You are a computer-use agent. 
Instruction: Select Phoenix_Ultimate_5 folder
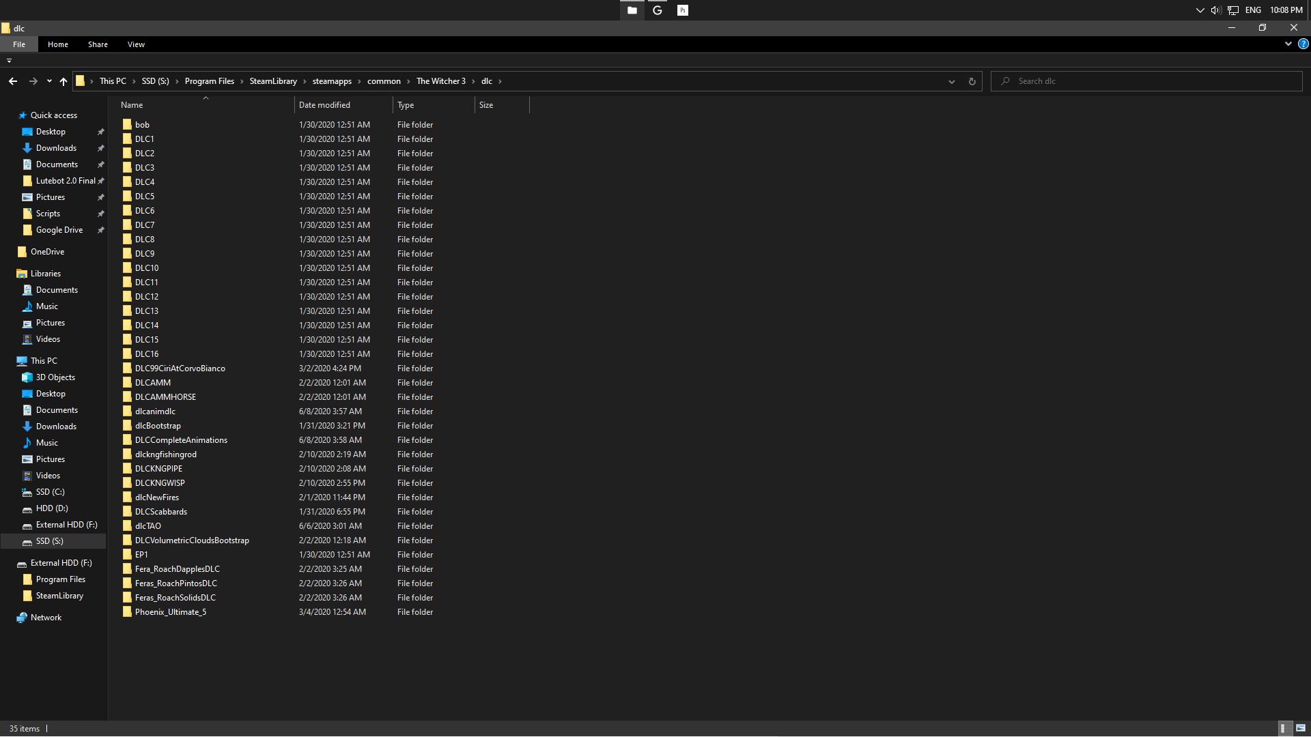pos(170,612)
